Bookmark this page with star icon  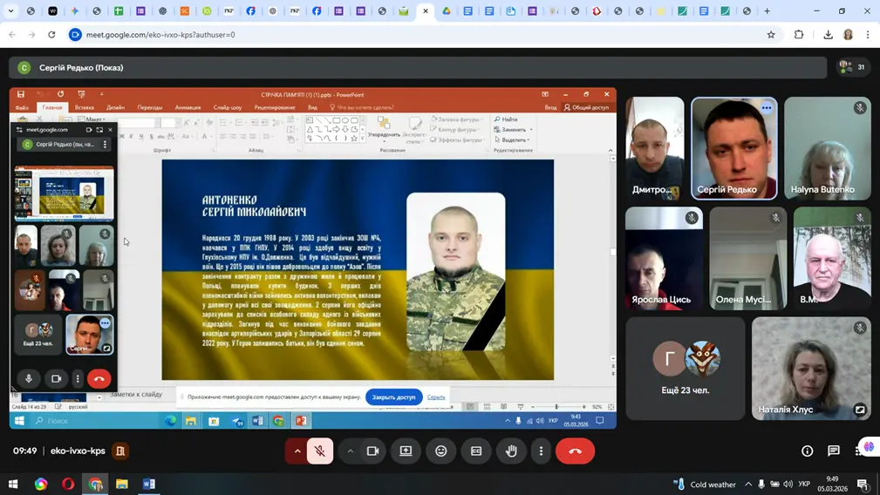click(771, 35)
